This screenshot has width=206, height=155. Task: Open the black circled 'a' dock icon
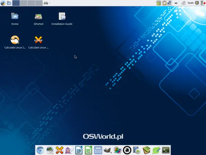(x=127, y=150)
